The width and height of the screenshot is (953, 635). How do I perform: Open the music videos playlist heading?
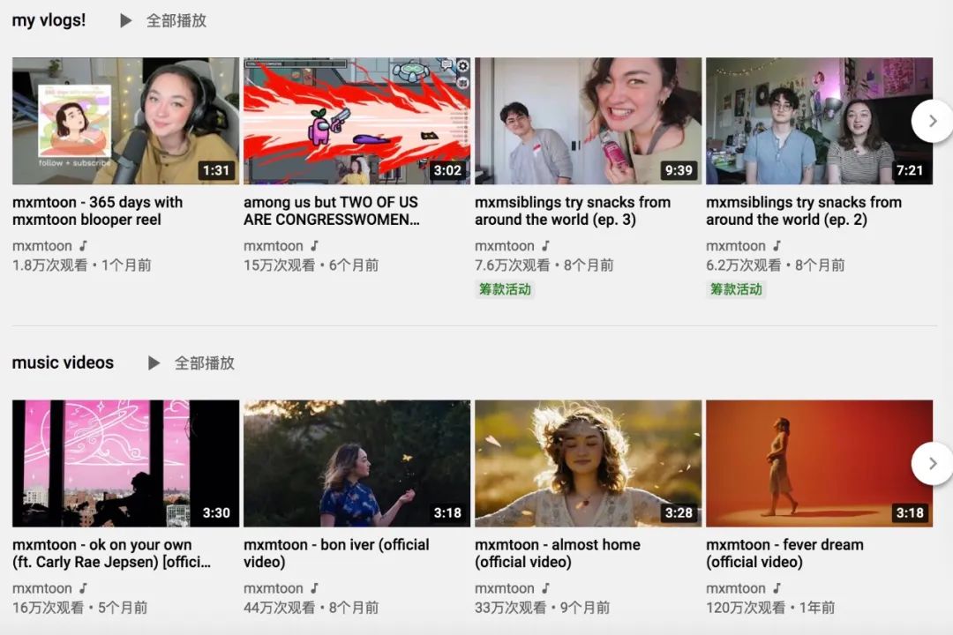coord(63,362)
